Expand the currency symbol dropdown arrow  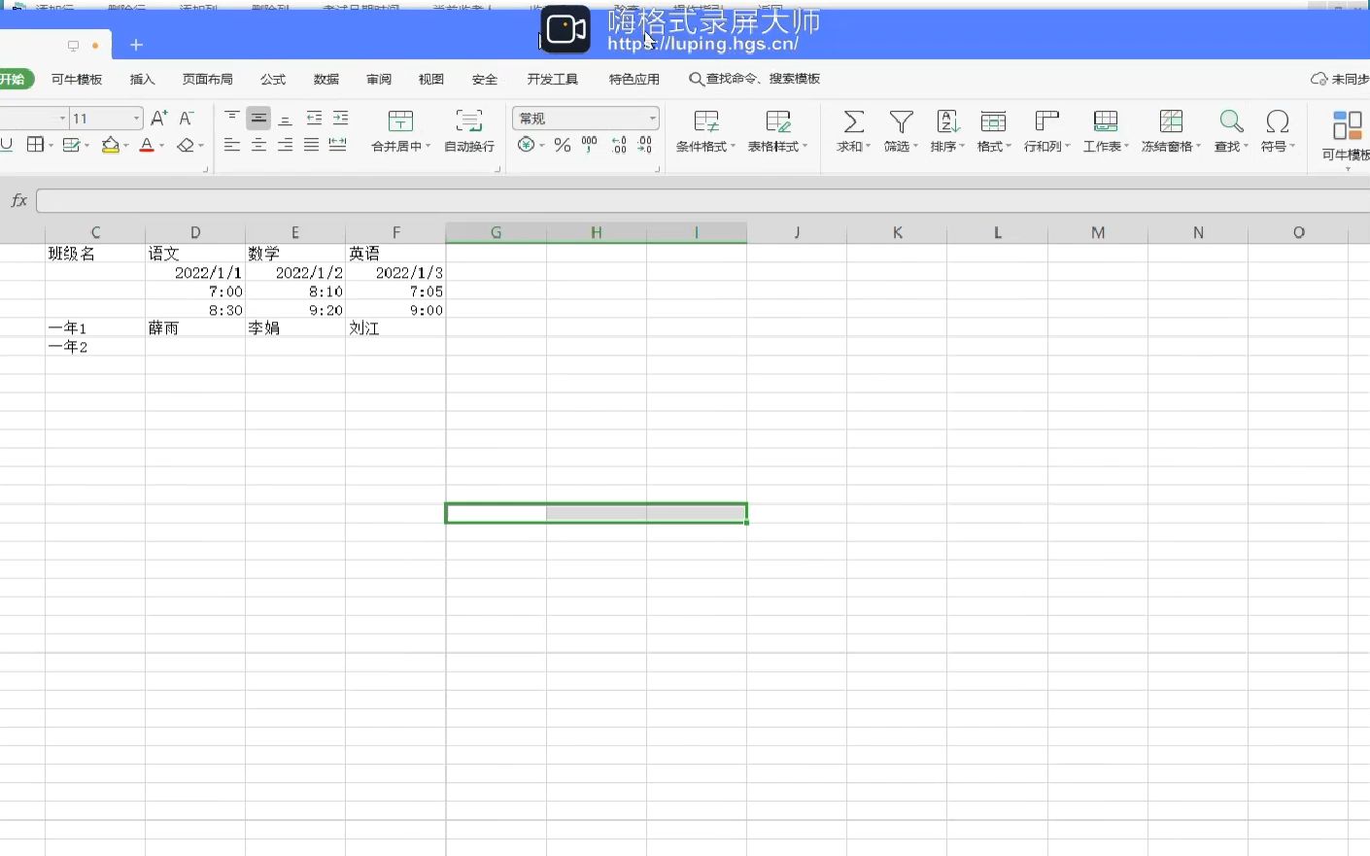pos(542,146)
